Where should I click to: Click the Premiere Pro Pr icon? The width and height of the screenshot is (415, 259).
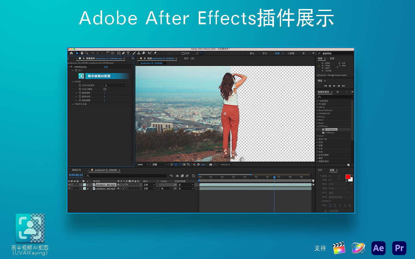pos(399,248)
